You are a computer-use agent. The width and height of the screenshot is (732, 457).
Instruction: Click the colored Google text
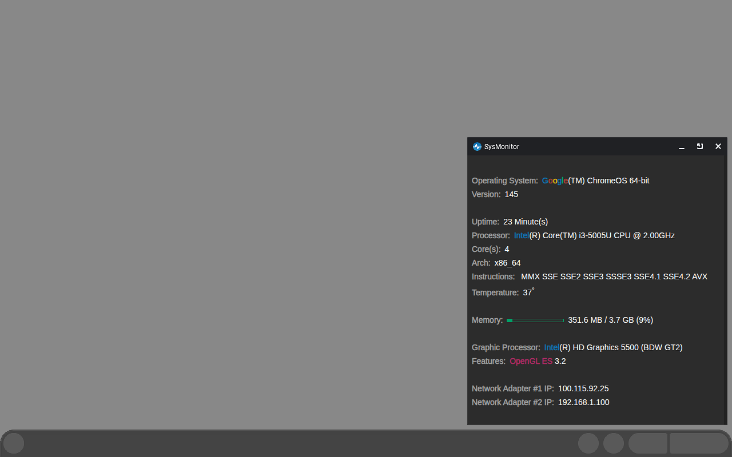(555, 181)
